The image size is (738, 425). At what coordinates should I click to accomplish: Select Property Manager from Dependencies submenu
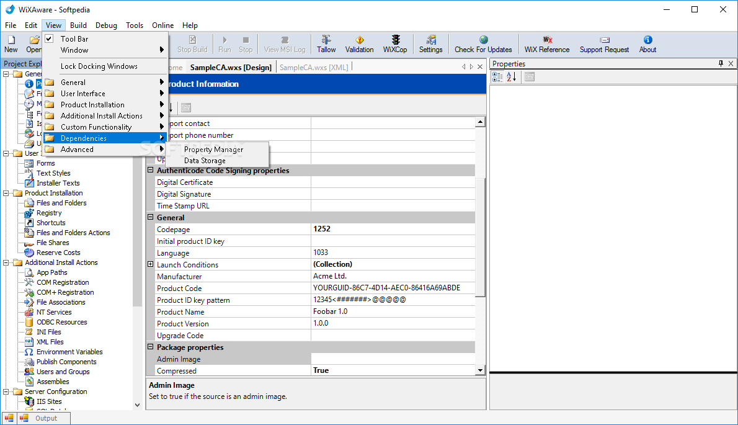213,150
